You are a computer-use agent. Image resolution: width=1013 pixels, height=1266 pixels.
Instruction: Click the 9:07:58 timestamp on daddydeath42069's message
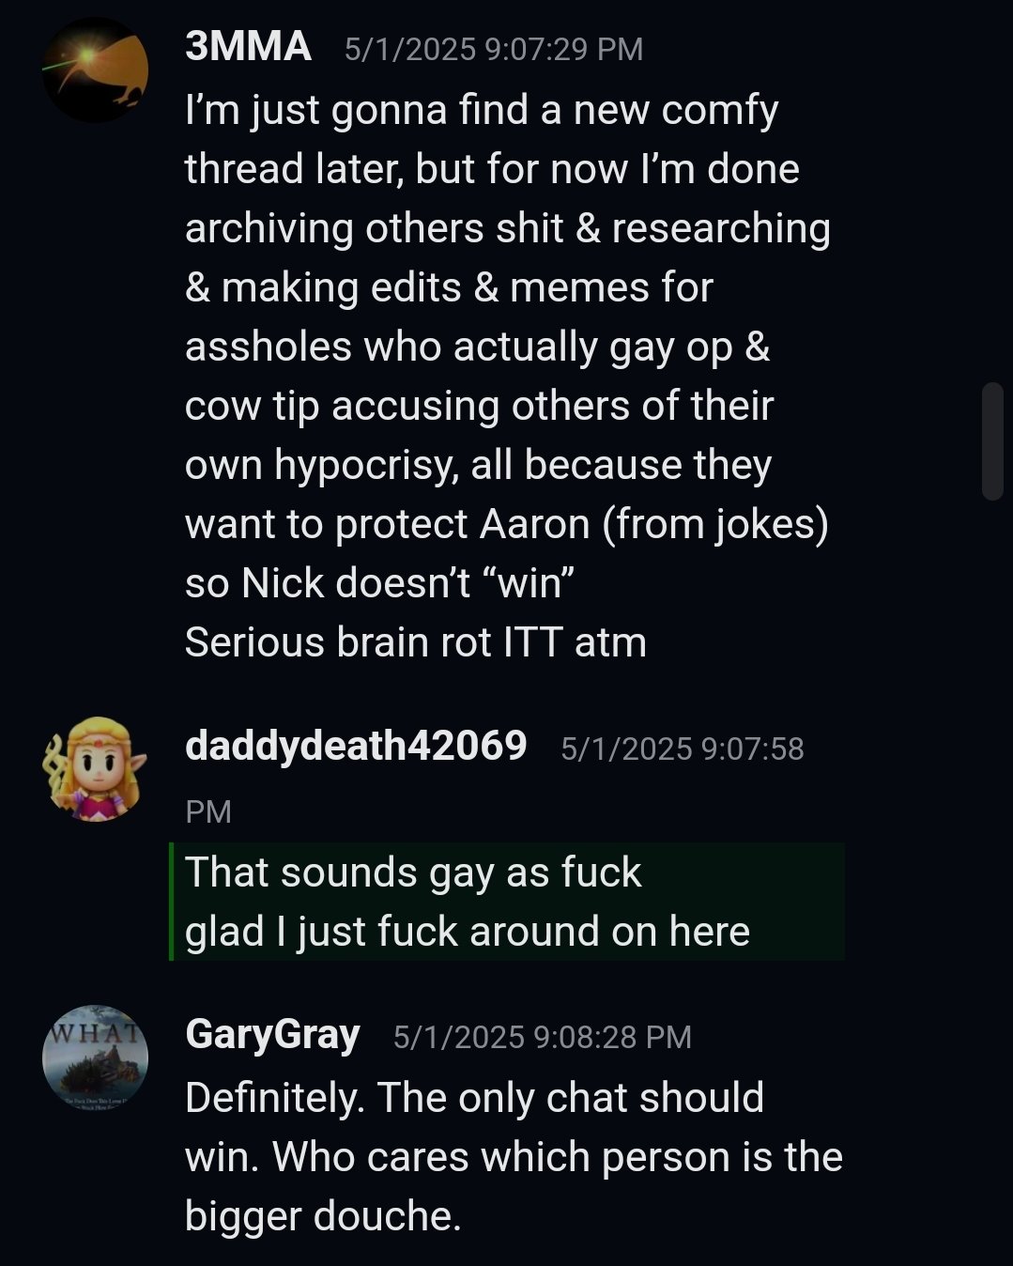(x=683, y=749)
